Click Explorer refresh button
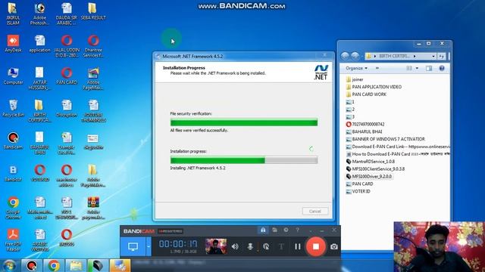485x272 pixels. tap(441, 56)
